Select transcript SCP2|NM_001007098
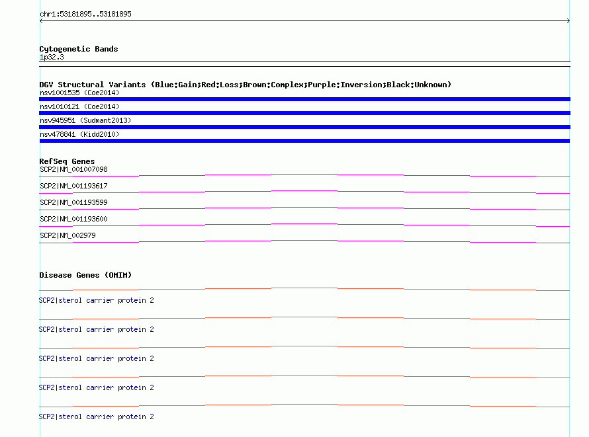 click(73, 169)
